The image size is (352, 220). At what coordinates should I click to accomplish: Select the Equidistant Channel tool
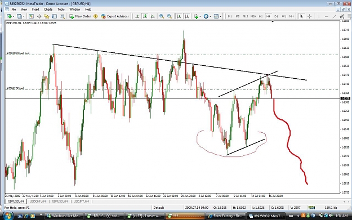click(342, 16)
